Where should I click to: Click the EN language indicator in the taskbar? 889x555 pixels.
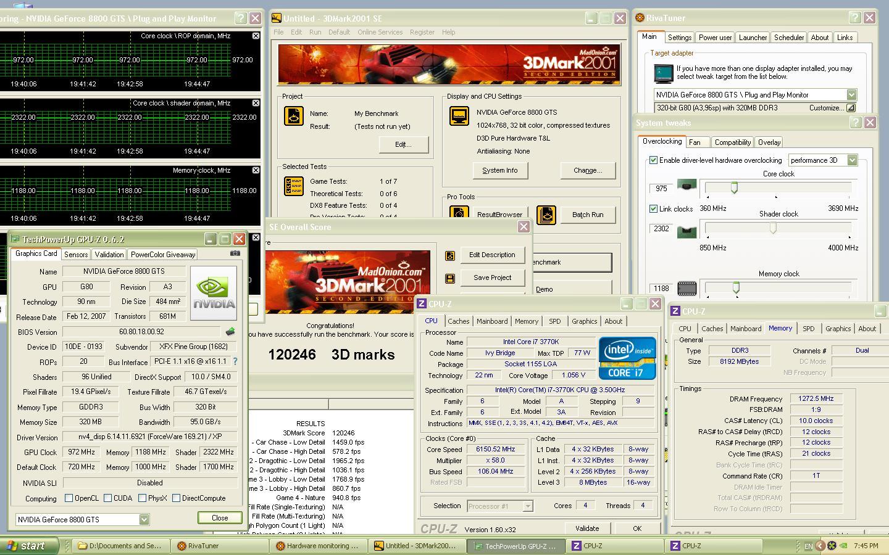808,546
